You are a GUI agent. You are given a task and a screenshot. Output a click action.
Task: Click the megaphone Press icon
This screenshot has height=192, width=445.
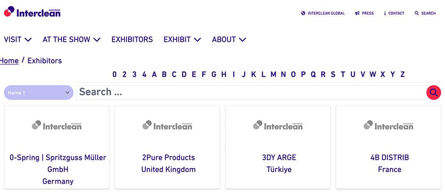coord(357,13)
